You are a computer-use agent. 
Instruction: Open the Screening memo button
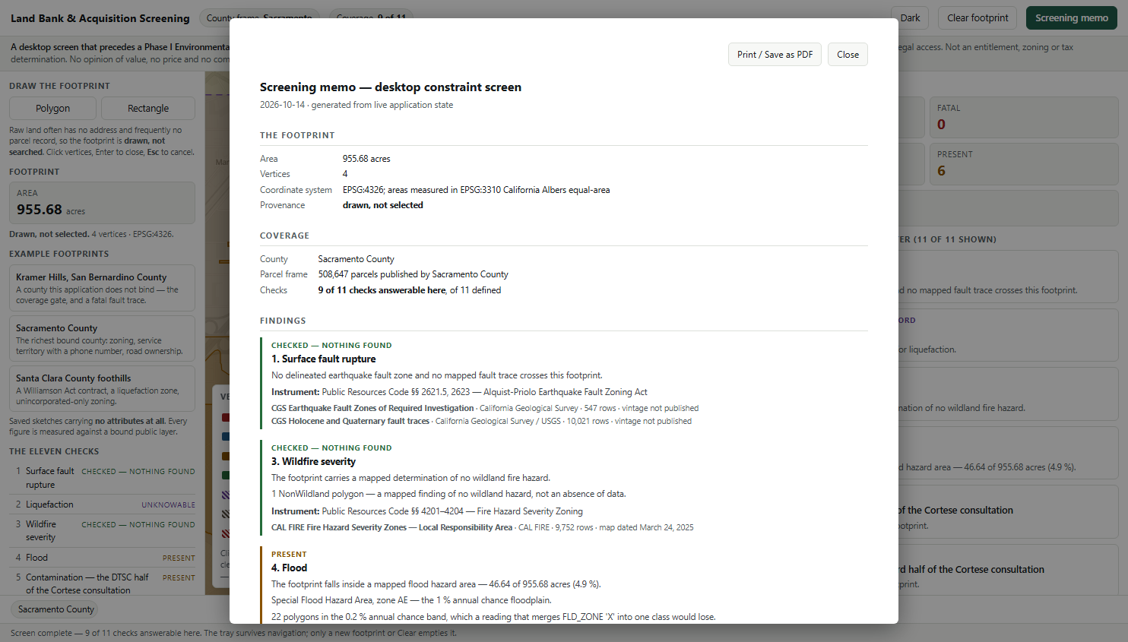(x=1071, y=18)
